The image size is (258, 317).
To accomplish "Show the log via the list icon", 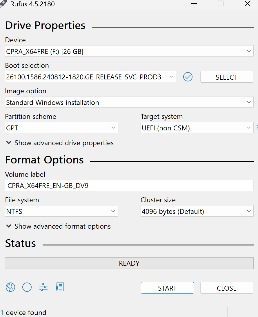I will [60, 287].
